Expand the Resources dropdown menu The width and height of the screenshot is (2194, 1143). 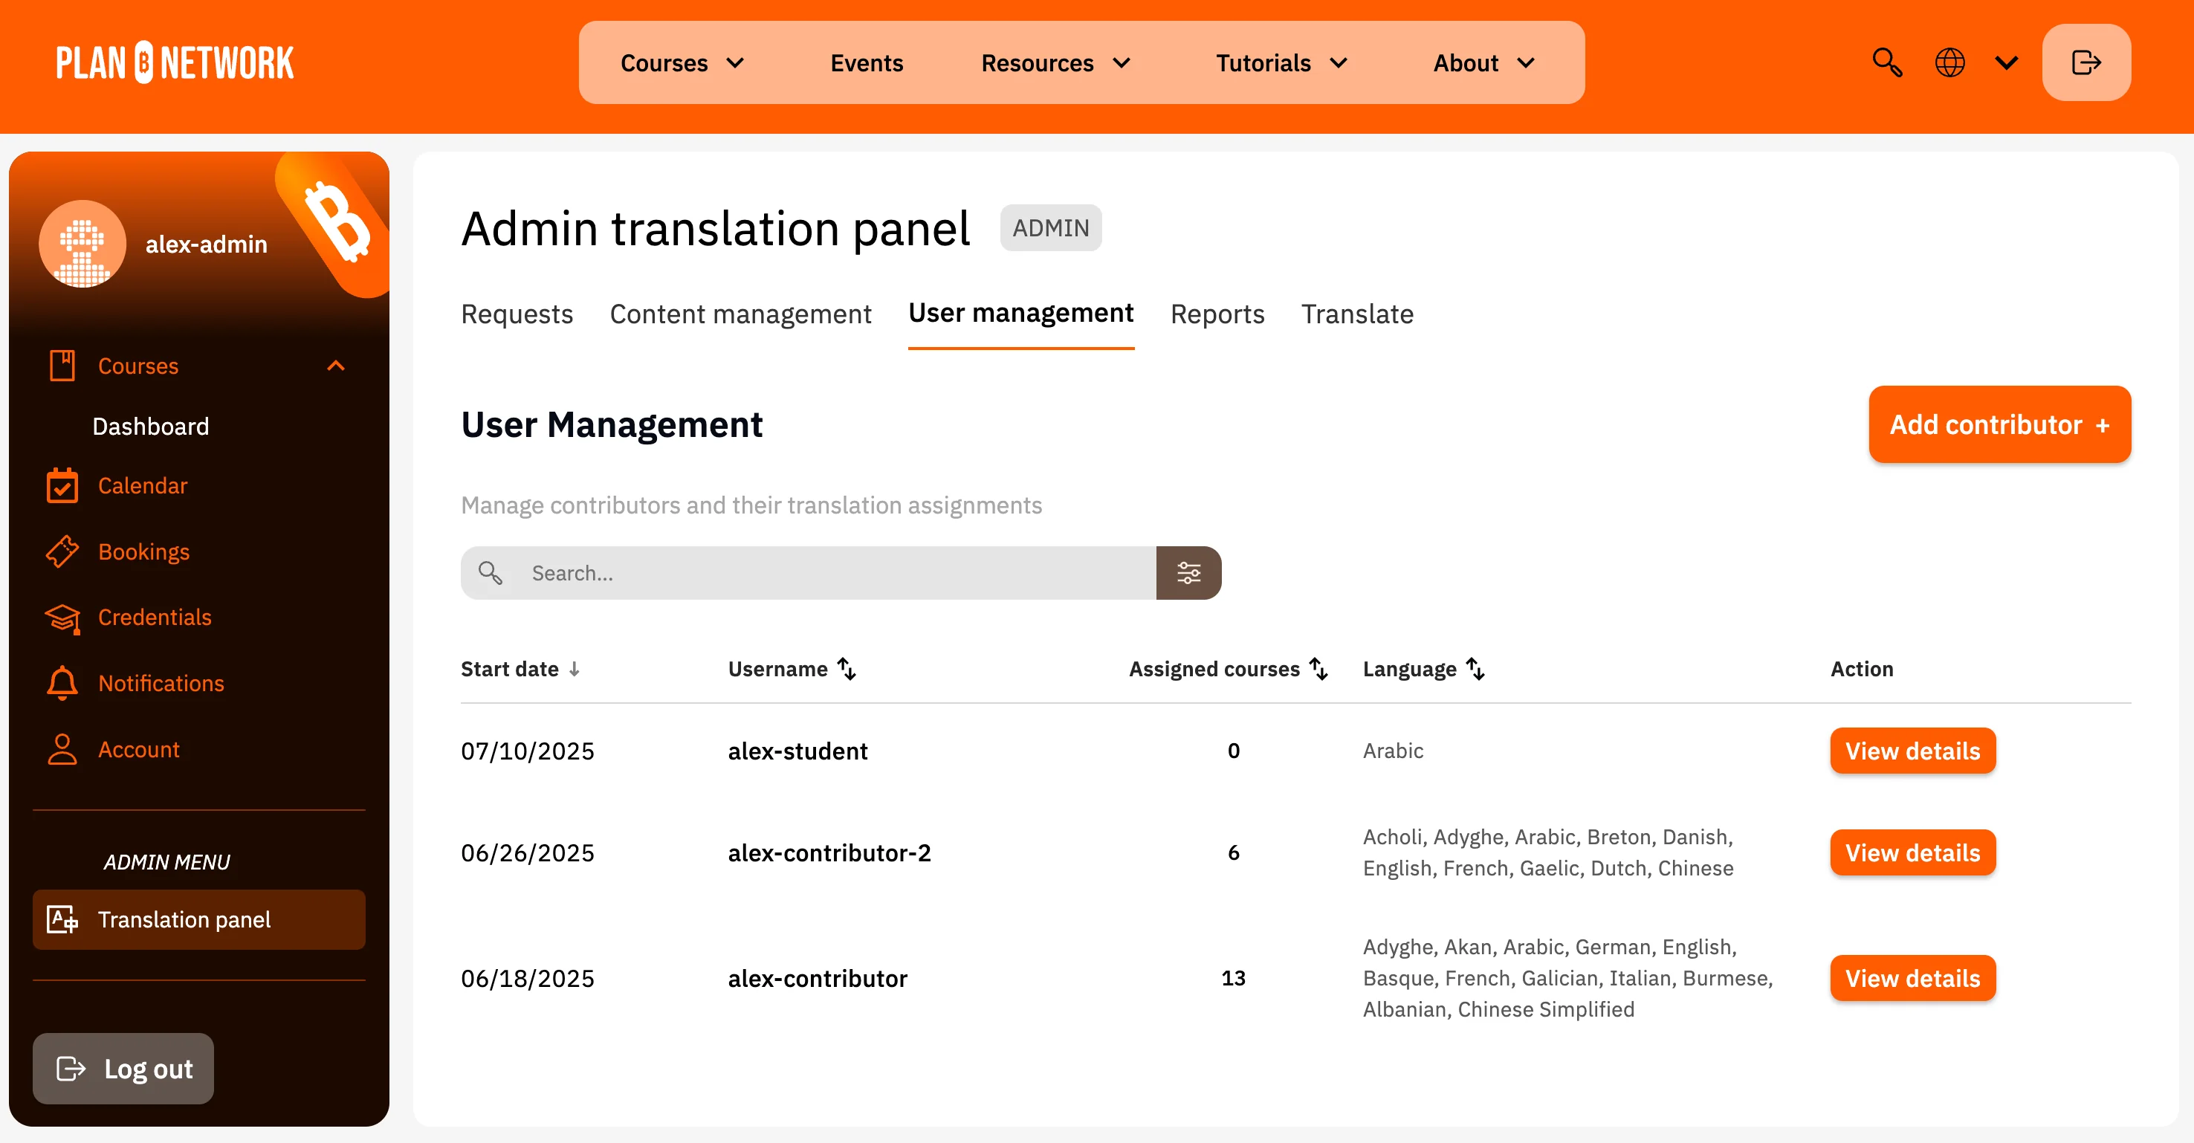tap(1055, 63)
